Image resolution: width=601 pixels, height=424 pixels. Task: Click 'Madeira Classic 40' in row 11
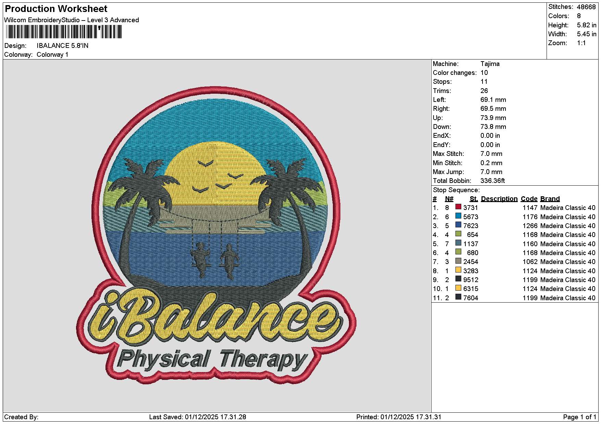pyautogui.click(x=568, y=298)
